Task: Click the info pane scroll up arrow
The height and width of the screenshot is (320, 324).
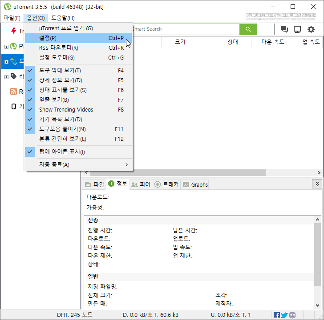Action: coord(317,220)
